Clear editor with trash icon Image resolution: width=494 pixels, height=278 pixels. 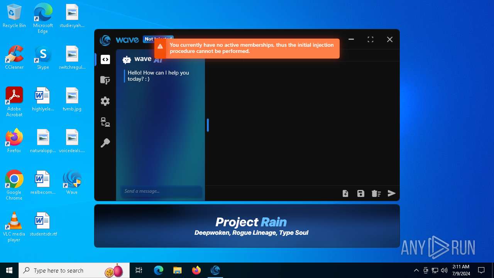[x=376, y=193]
